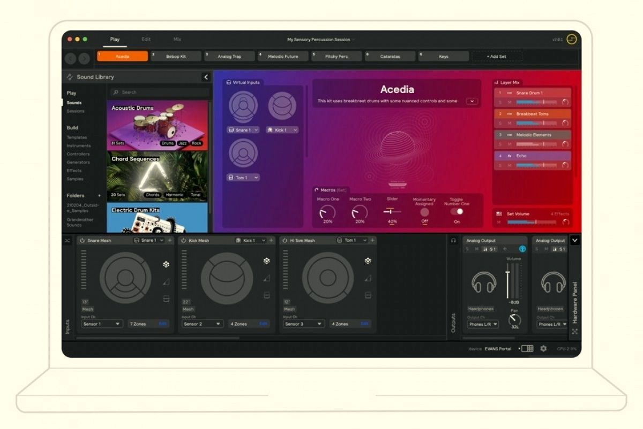Screen dimensions: 643x429
Task: Edit the Kick Mesh 4 Zones
Action: tap(264, 324)
